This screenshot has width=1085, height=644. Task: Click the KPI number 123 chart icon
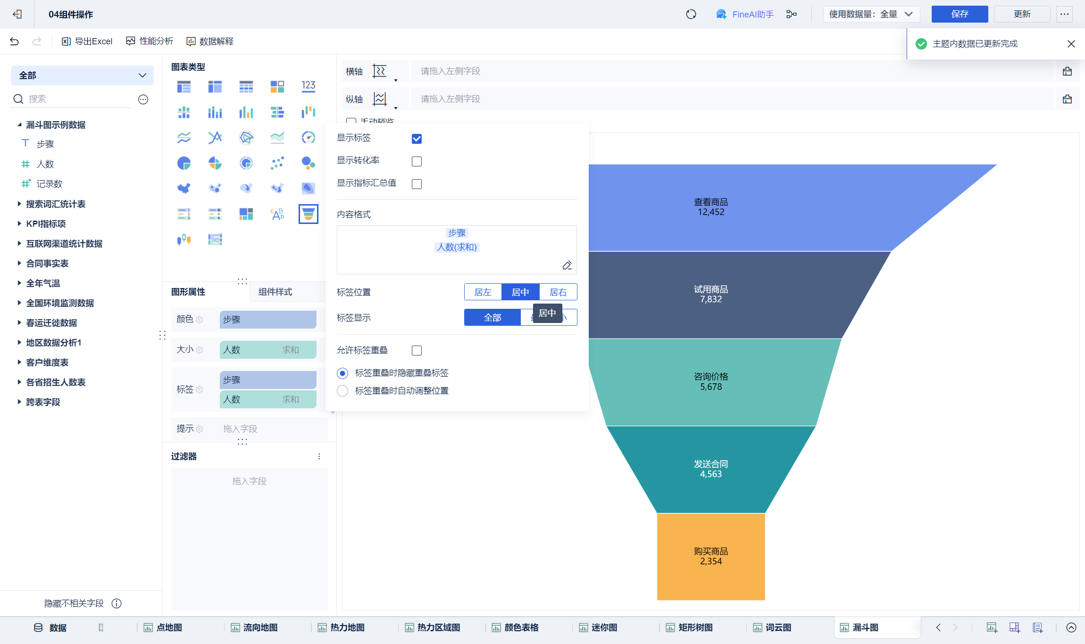click(x=308, y=86)
